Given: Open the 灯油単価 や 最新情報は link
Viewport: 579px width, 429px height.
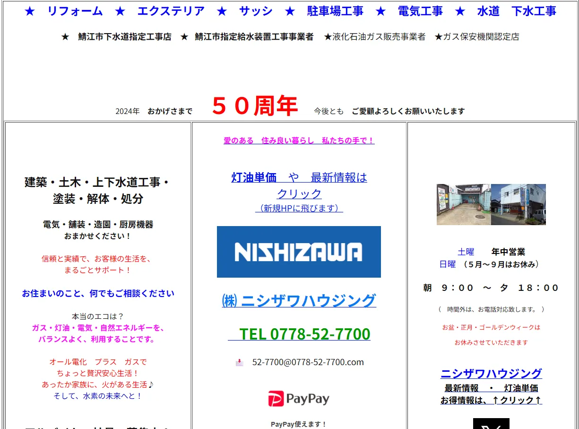Looking at the screenshot, I should 299,177.
